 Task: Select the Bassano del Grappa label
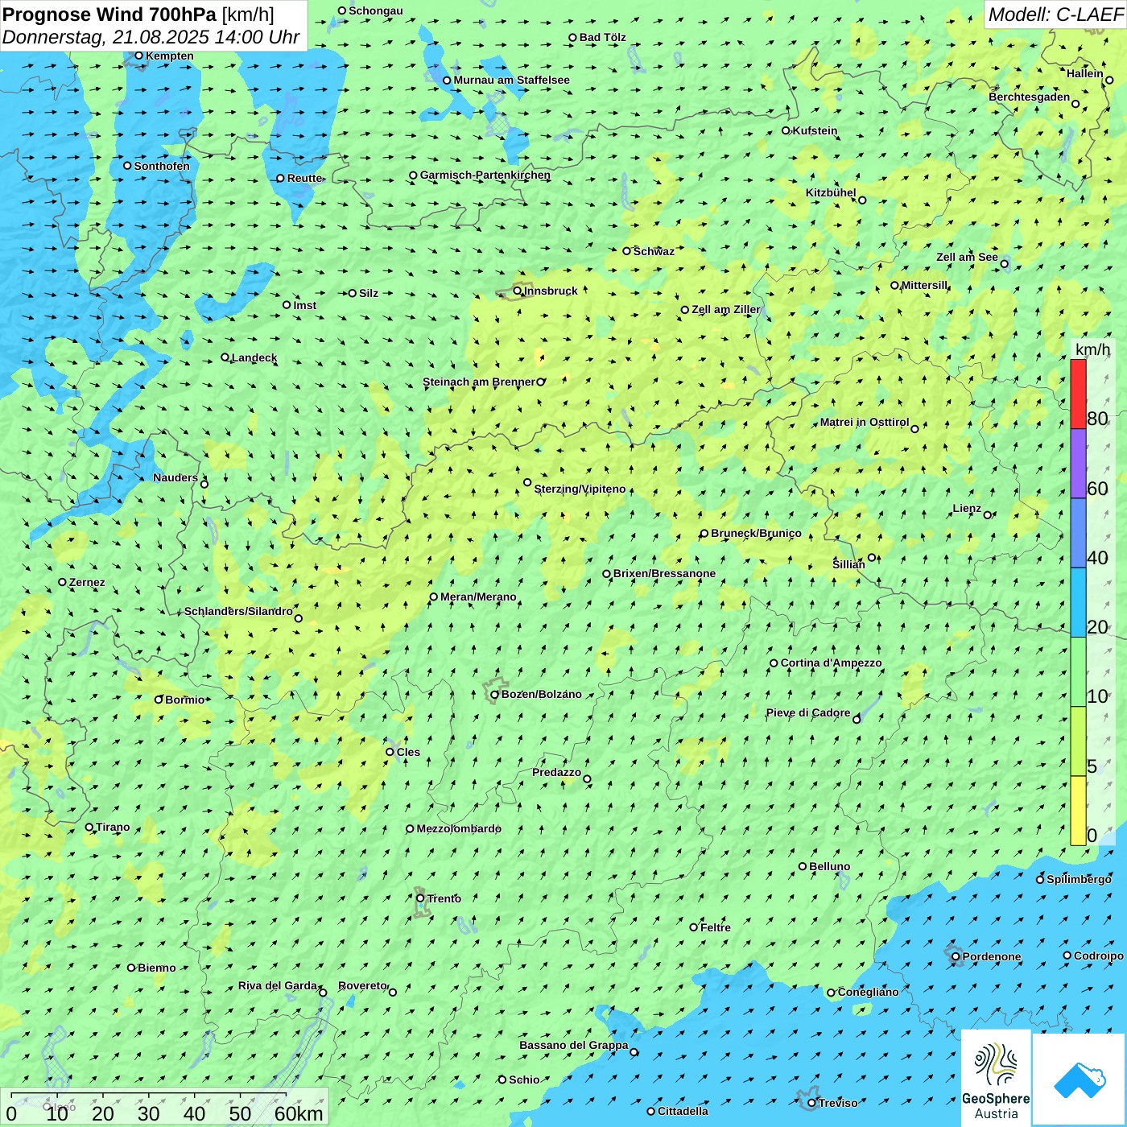[574, 1045]
